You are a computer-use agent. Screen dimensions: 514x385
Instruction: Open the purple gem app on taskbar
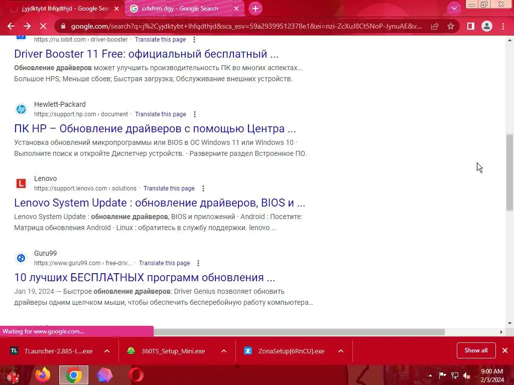coord(104,375)
